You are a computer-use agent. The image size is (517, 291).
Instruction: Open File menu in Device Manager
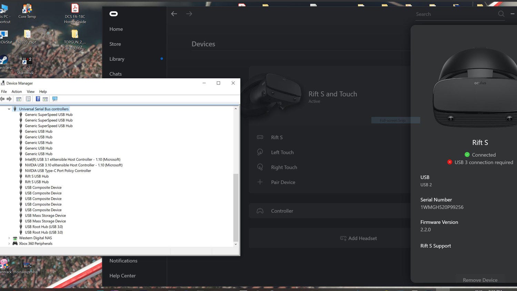tap(4, 91)
